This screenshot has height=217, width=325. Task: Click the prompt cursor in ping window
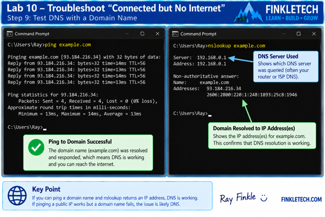click(45, 129)
